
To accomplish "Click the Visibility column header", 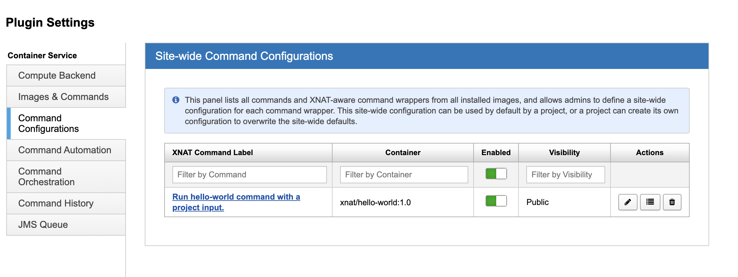I will pos(564,153).
